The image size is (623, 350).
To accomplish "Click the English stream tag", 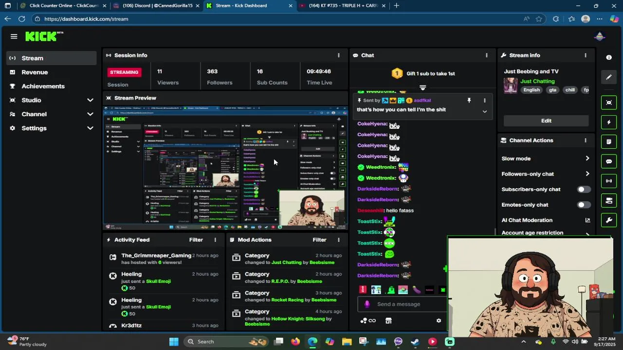I will [531, 90].
